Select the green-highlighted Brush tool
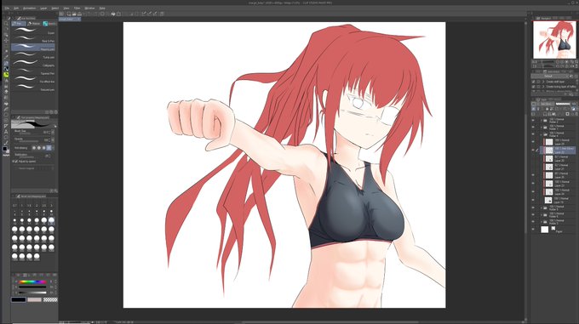 6,75
